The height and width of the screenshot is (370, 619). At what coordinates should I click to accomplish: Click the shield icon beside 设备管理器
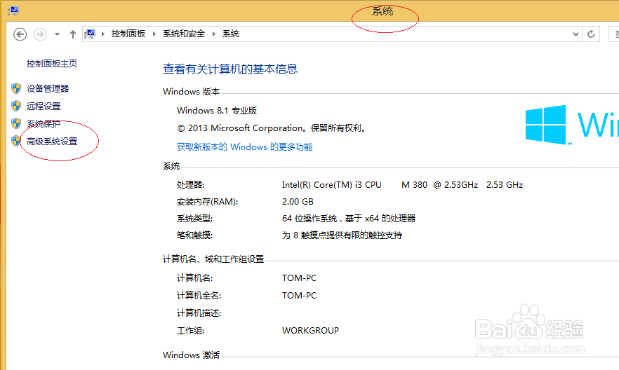[x=16, y=88]
